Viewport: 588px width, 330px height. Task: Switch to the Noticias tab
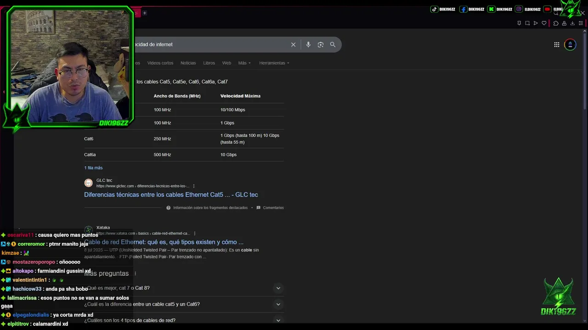[x=188, y=63]
